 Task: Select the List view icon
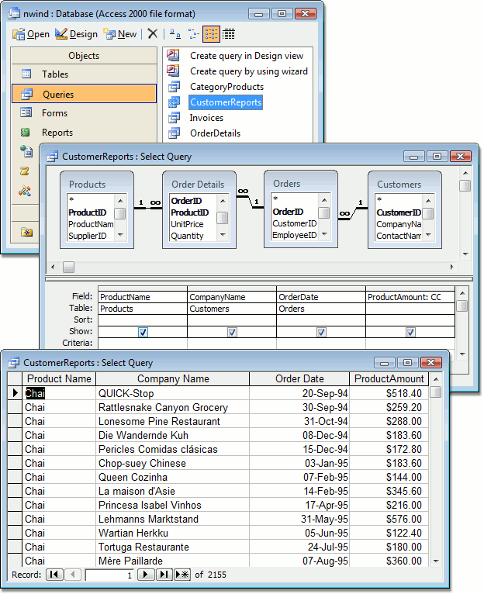(x=211, y=34)
